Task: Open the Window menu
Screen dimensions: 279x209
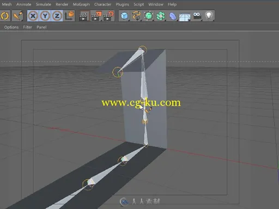Action: pyautogui.click(x=156, y=4)
